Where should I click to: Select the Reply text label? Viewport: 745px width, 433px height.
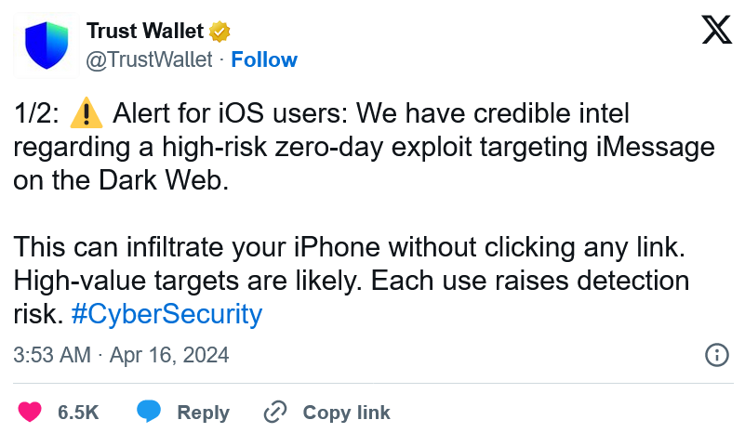[204, 413]
